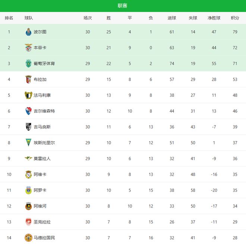Click the 阿罗卡 club crest
Image resolution: width=246 pixels, height=244 pixels.
(28, 190)
